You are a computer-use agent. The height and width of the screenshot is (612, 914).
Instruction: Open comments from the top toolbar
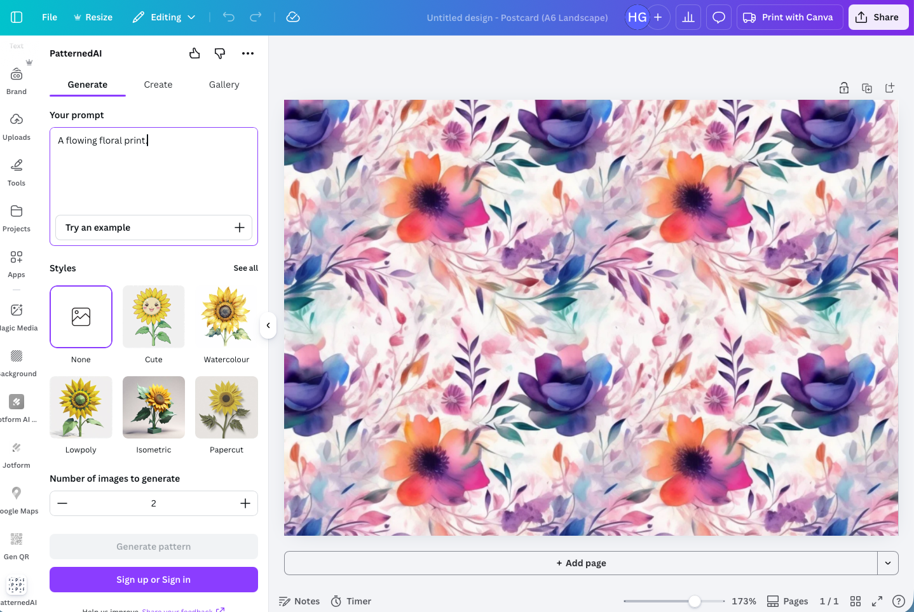[x=718, y=17]
